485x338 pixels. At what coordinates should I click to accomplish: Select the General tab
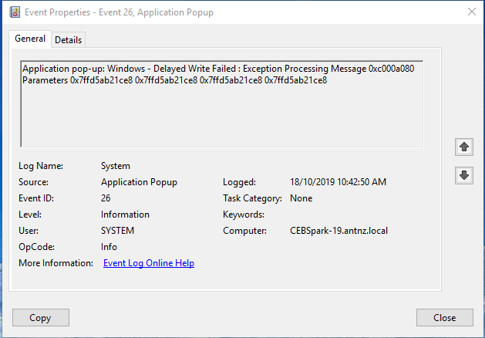30,39
